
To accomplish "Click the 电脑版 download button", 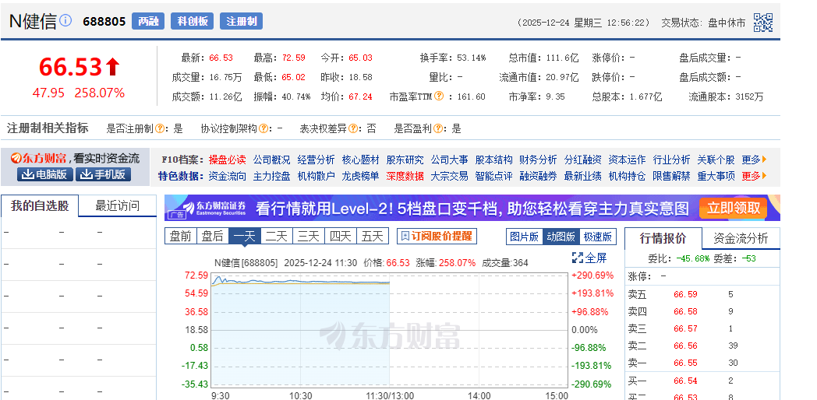I will click(x=45, y=174).
